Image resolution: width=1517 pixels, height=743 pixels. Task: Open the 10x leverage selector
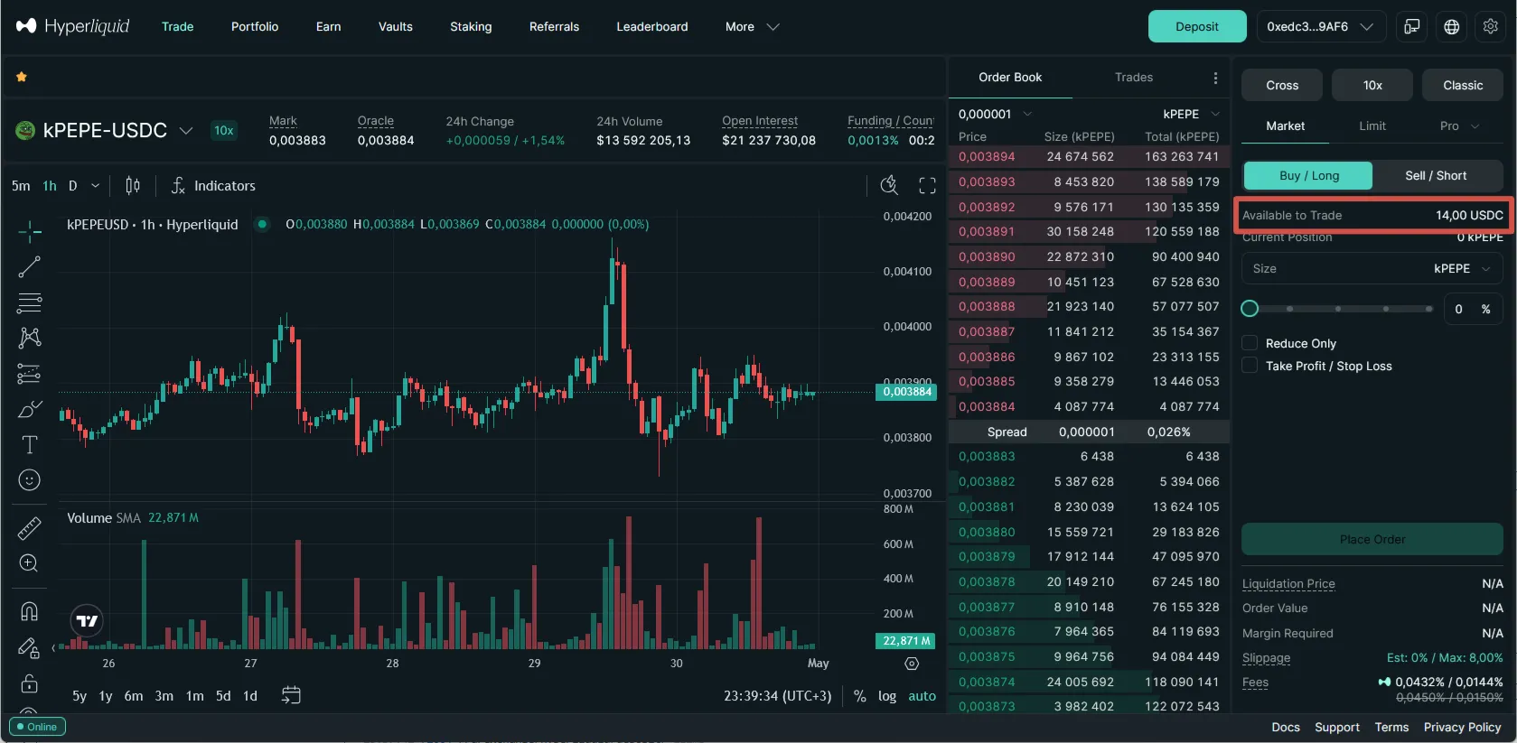click(1372, 85)
